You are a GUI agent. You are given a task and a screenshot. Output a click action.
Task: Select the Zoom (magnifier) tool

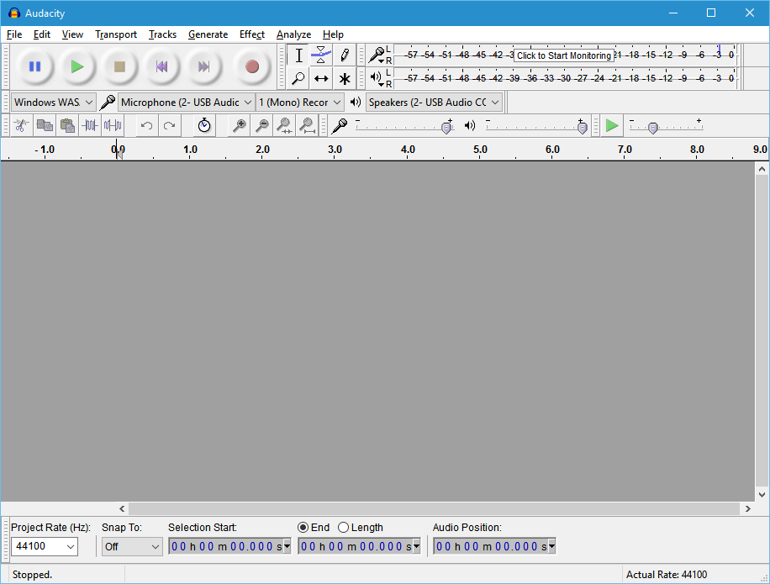(298, 78)
